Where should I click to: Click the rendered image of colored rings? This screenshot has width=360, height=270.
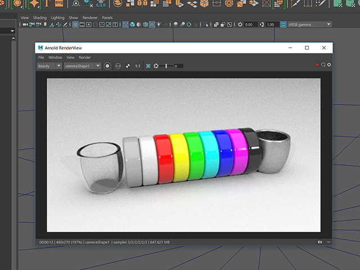[x=184, y=155]
